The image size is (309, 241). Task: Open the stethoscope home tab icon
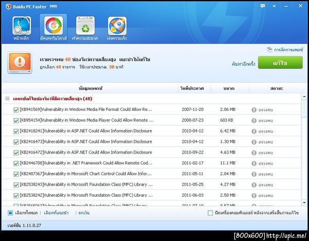pos(22,26)
